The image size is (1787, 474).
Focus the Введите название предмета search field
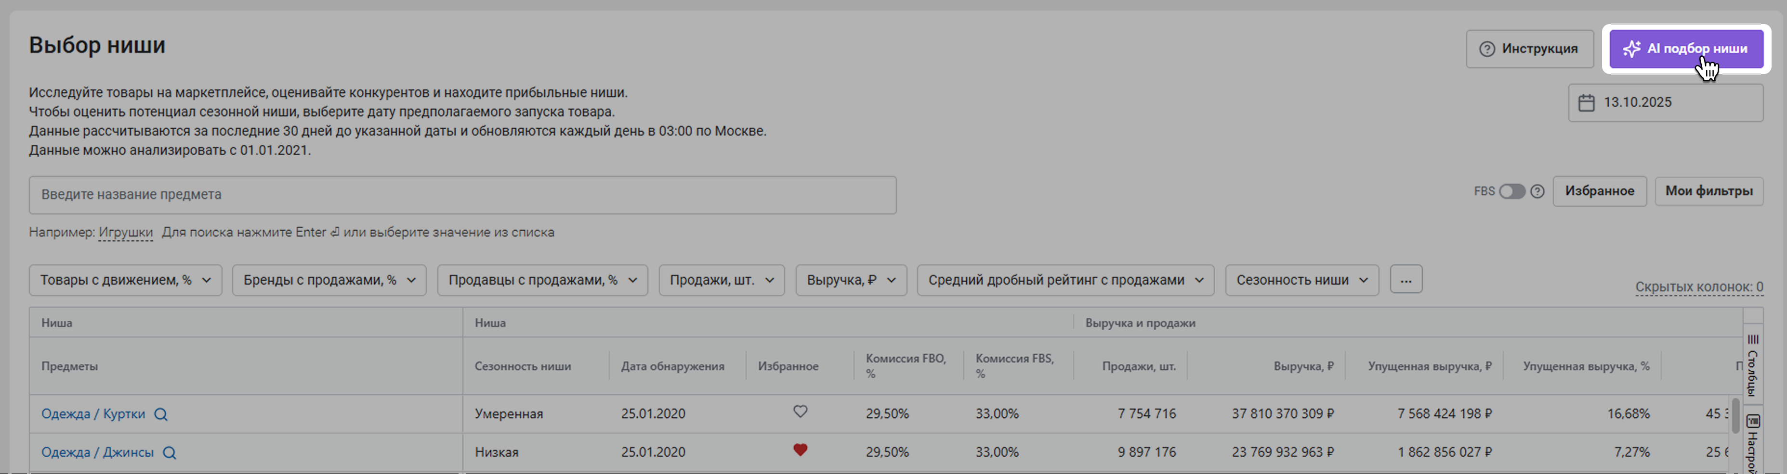coord(462,195)
